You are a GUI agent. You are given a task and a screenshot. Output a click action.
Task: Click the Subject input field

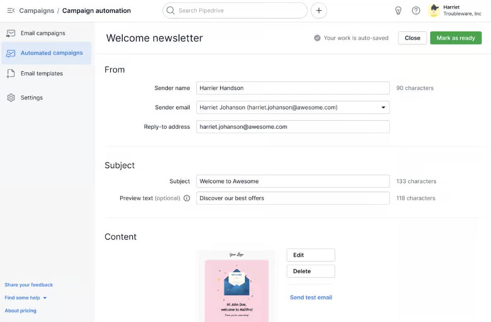pos(293,181)
